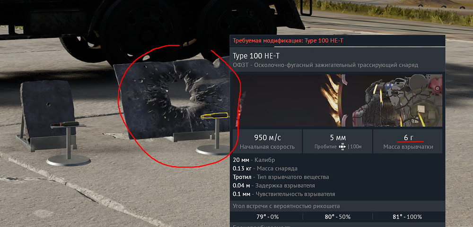This screenshot has height=227, width=473.
Task: Open the Требуемая модификация header text
Action: pos(288,41)
